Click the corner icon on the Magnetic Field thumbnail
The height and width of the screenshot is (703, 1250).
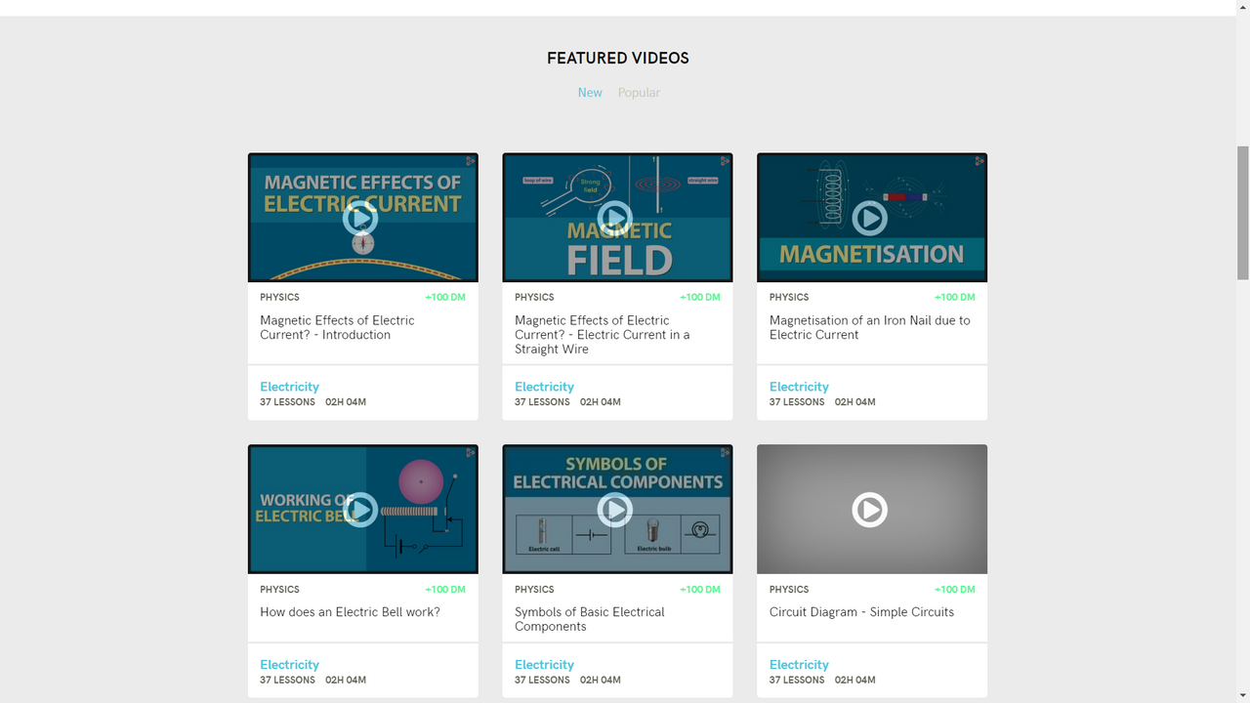[725, 161]
